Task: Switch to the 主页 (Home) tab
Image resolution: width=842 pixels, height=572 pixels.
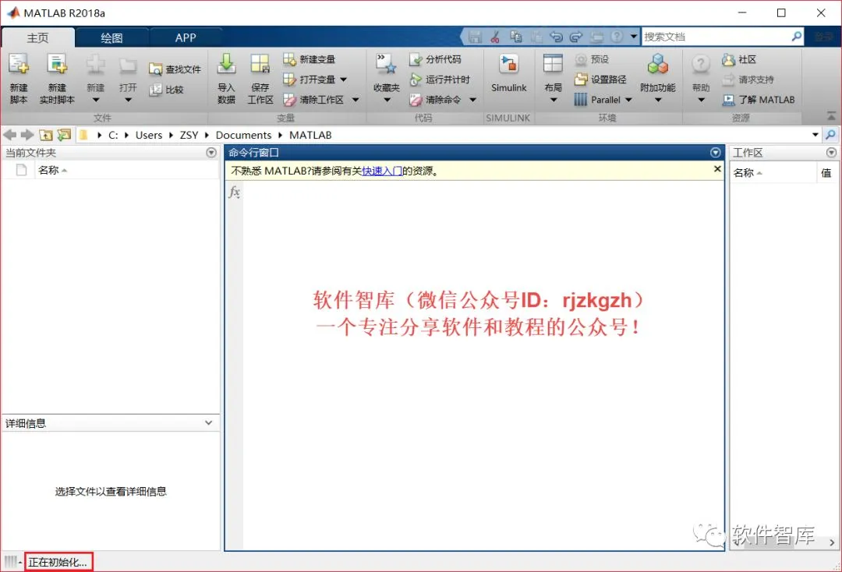Action: pyautogui.click(x=37, y=37)
